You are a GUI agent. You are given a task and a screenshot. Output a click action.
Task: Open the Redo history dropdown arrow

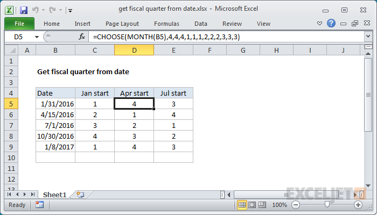coord(60,10)
